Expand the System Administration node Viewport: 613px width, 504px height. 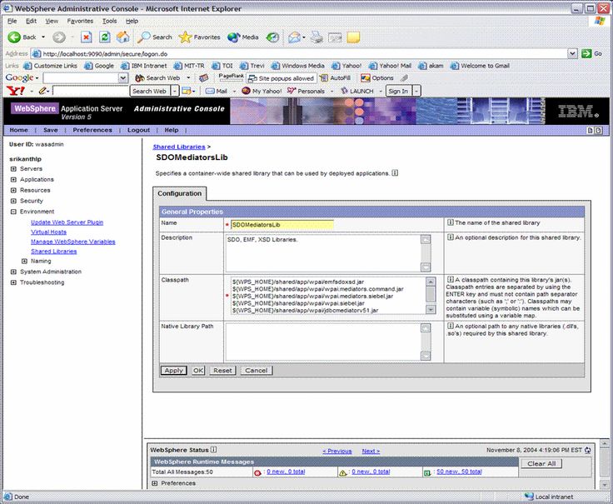coord(13,272)
